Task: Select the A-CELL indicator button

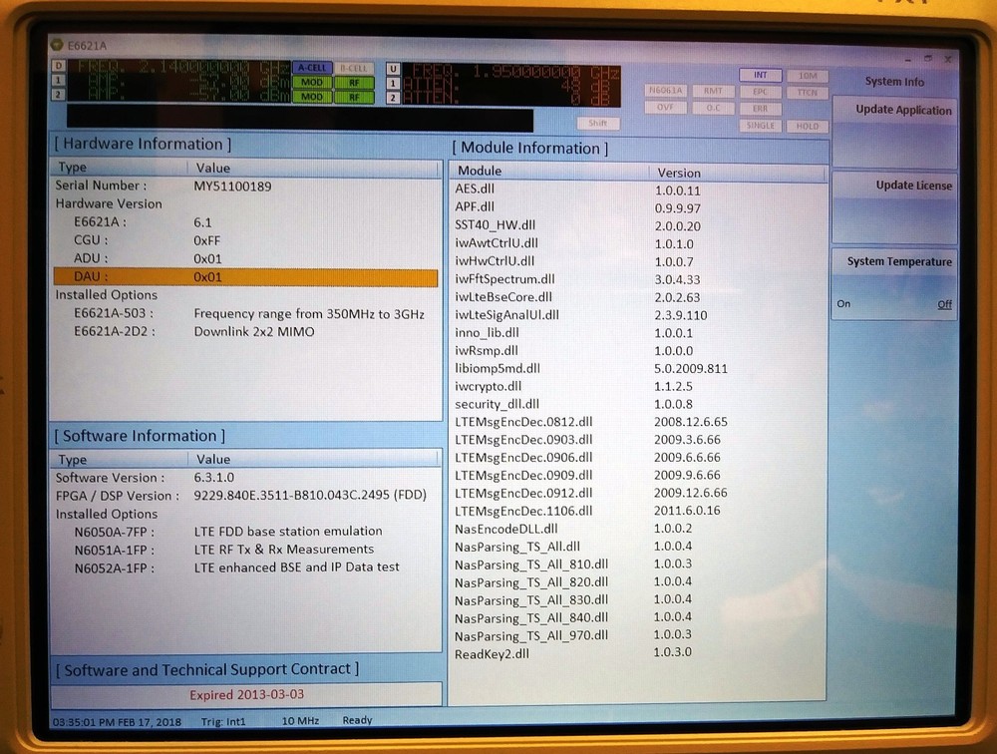Action: click(311, 68)
